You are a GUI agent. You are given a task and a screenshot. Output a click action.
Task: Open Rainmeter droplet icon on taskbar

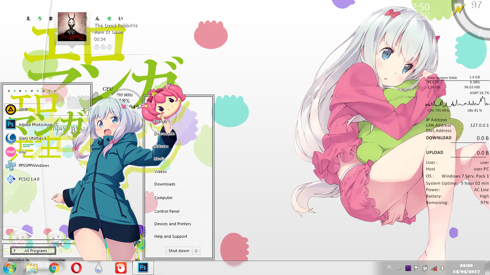[x=99, y=268]
